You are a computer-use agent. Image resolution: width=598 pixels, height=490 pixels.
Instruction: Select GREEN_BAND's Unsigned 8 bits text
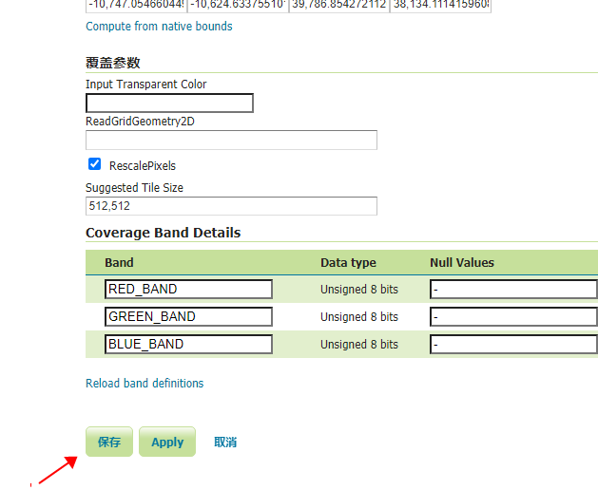coord(358,316)
